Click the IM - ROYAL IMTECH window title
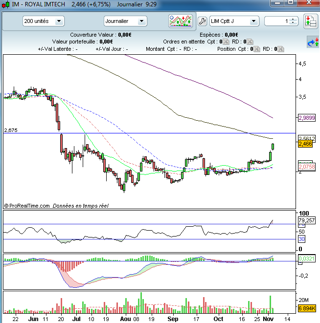Image resolution: width=320 pixels, height=323 pixels. click(x=38, y=4)
